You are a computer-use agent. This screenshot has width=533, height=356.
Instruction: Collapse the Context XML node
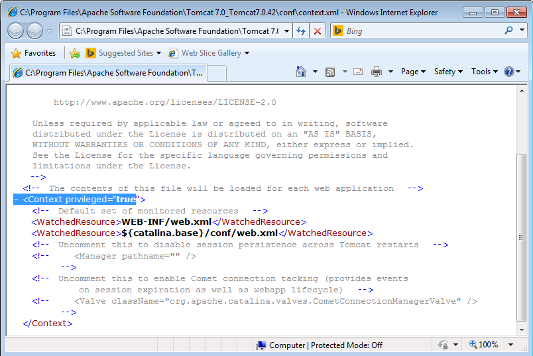17,200
